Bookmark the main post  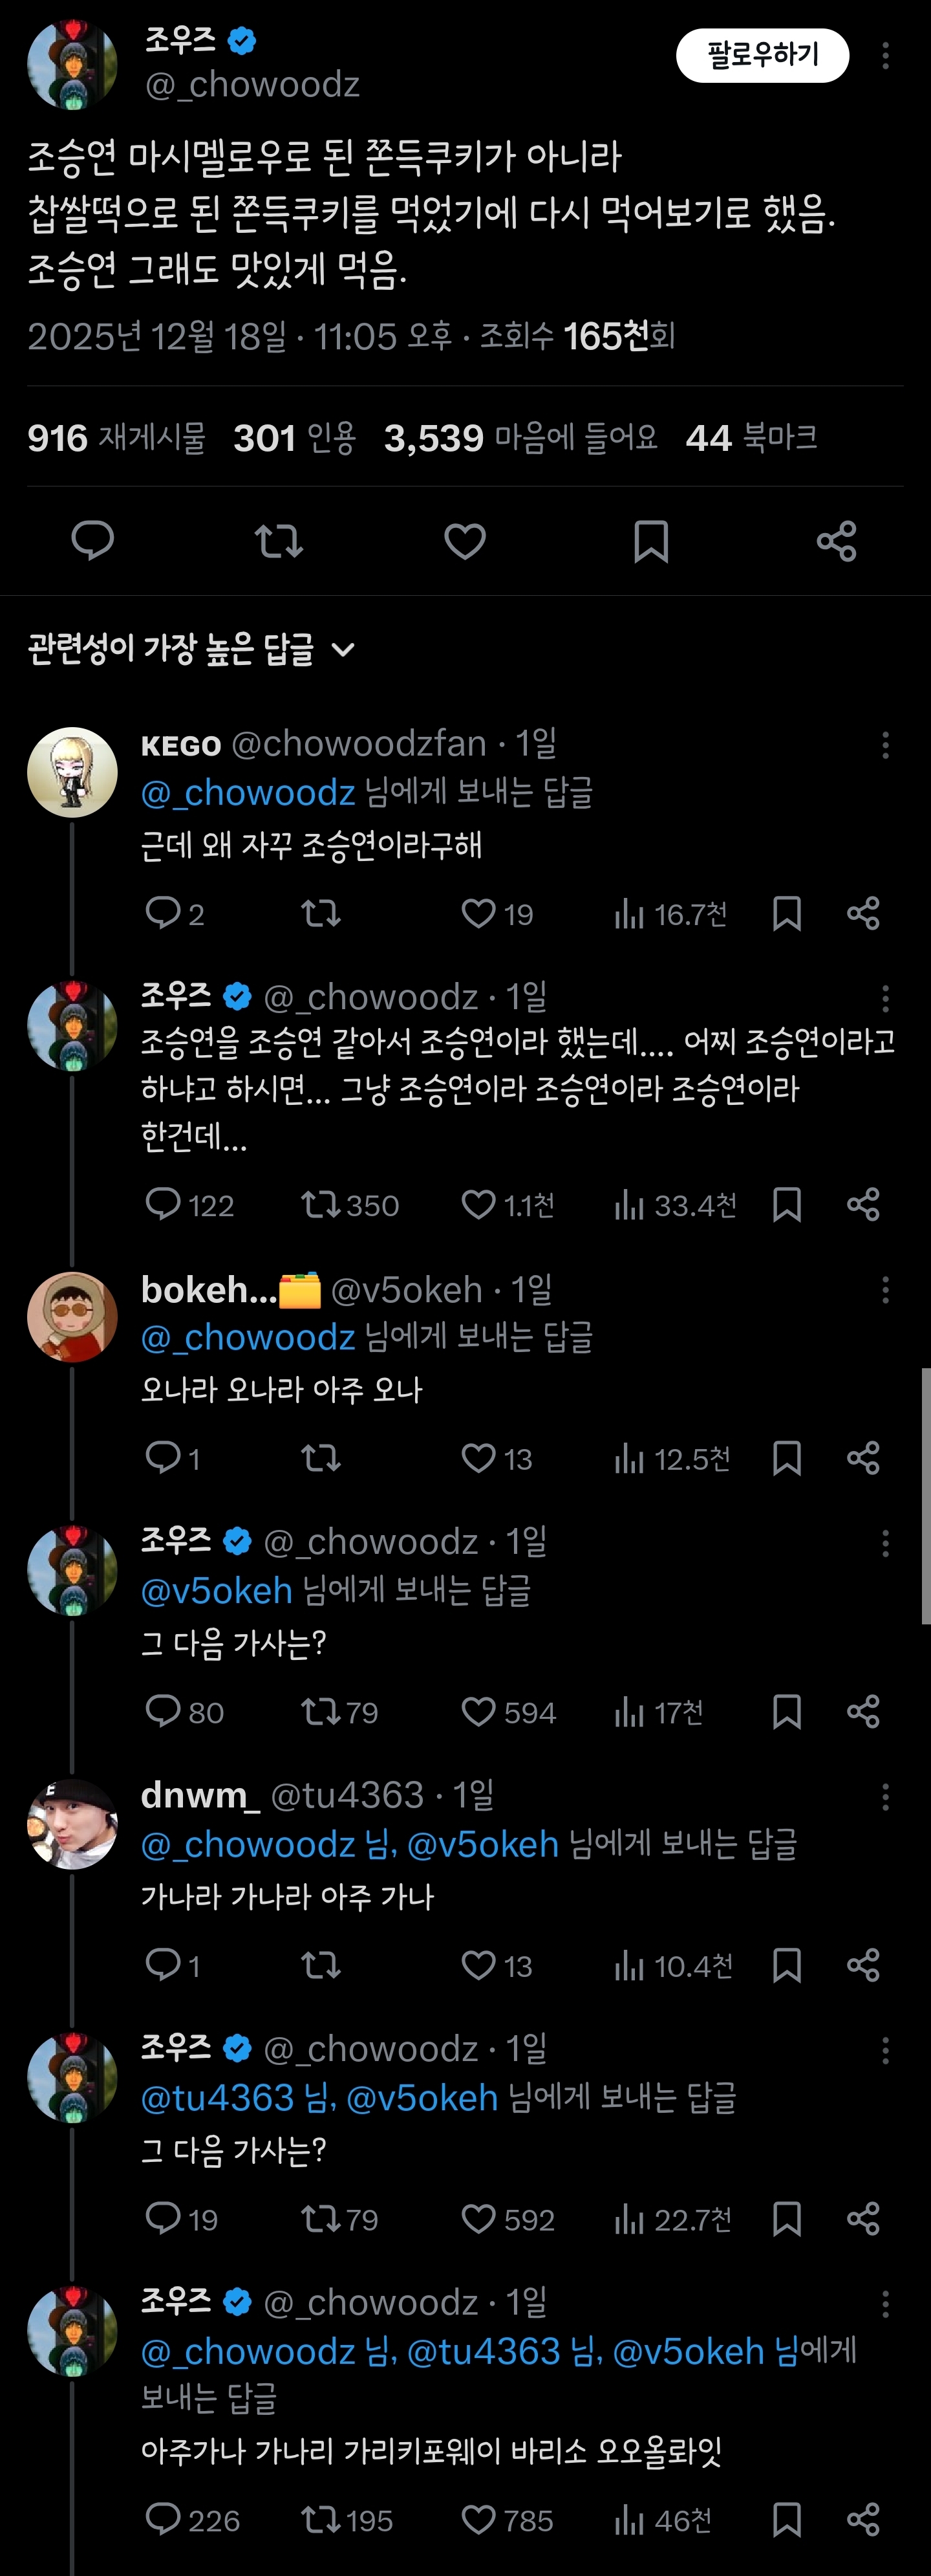(x=650, y=541)
